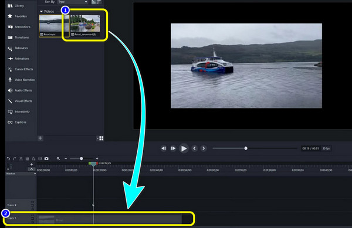
Task: Switch to the Annotations tab
Action: pyautogui.click(x=19, y=27)
